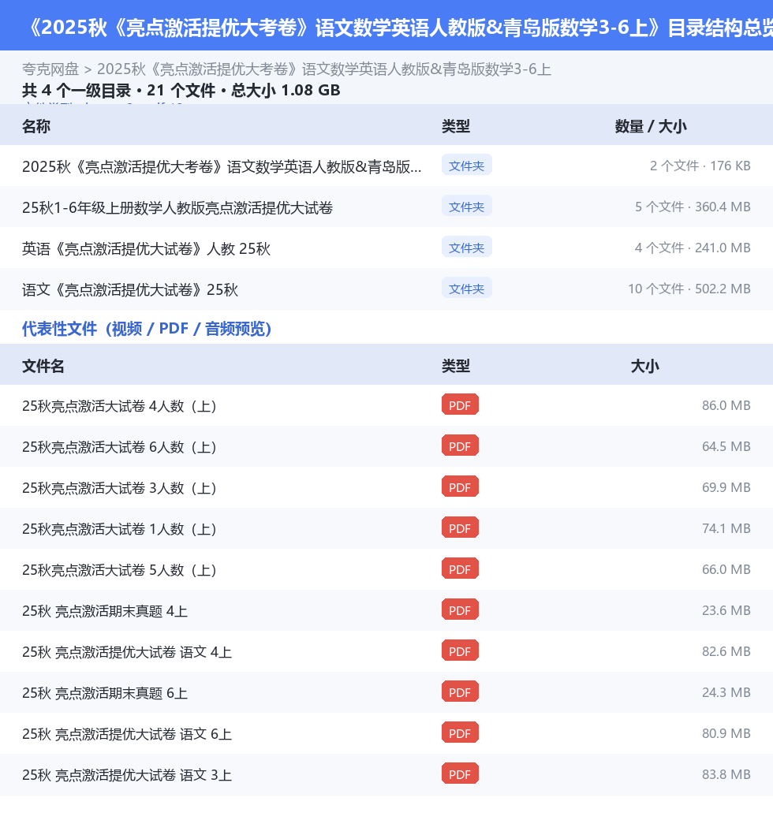
Task: Select file 25秋亮点激活大试卷 4人数（上）
Action: point(119,406)
